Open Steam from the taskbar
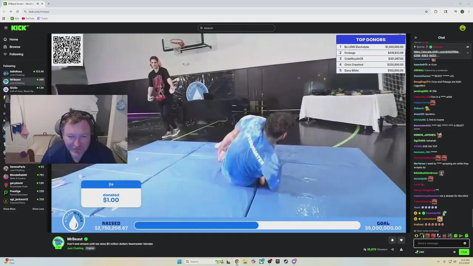The image size is (473, 266). [x=286, y=262]
